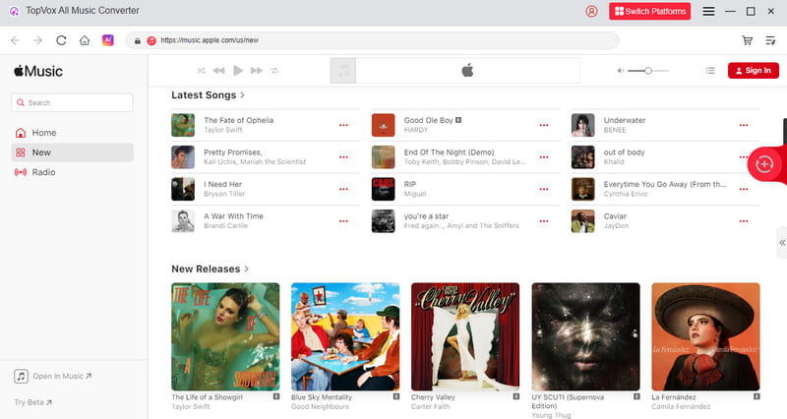Open UY SCUTI album cover
Viewport: 787px width, 419px height.
click(x=585, y=336)
